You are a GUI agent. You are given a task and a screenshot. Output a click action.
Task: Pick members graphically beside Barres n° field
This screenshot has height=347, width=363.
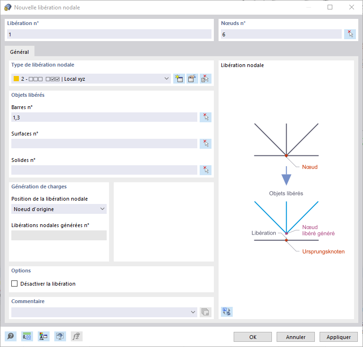tap(205, 117)
